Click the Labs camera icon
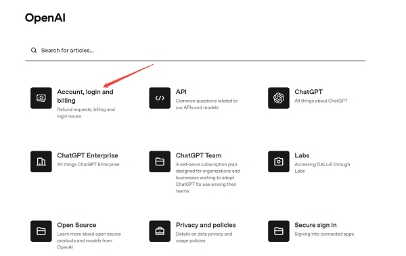The image size is (406, 256). click(279, 161)
